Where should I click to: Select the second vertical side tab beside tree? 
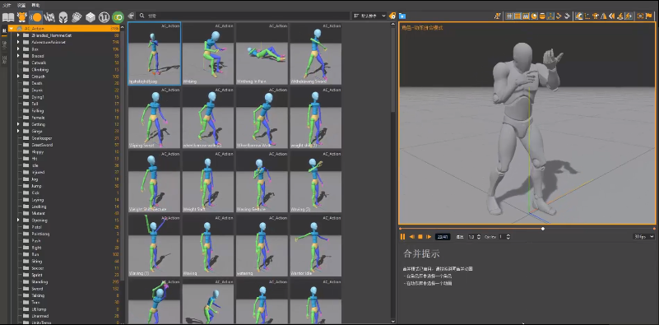pyautogui.click(x=4, y=44)
